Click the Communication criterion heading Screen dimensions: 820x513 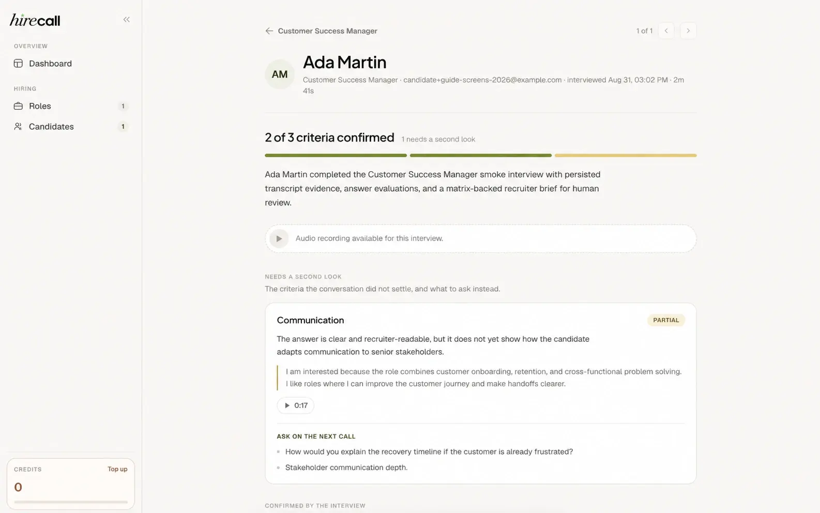(x=310, y=320)
